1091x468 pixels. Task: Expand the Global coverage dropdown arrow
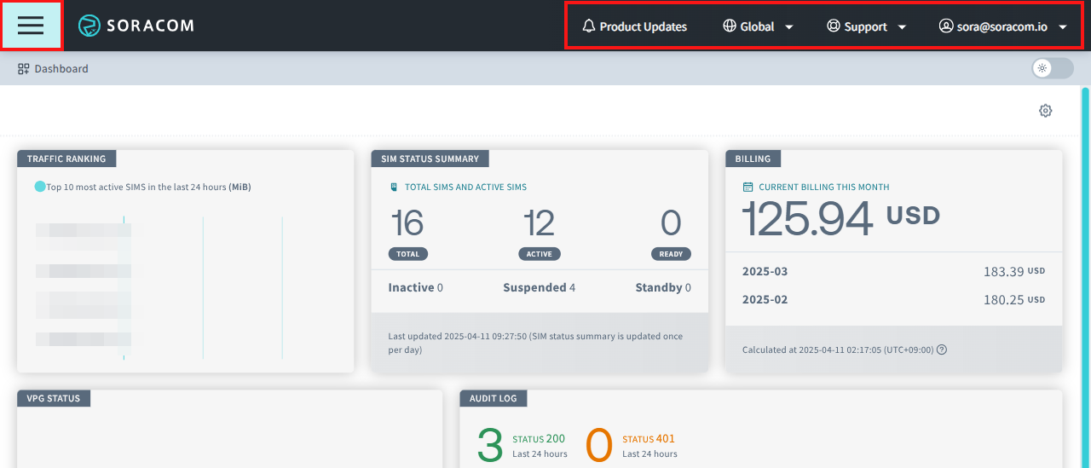click(788, 27)
